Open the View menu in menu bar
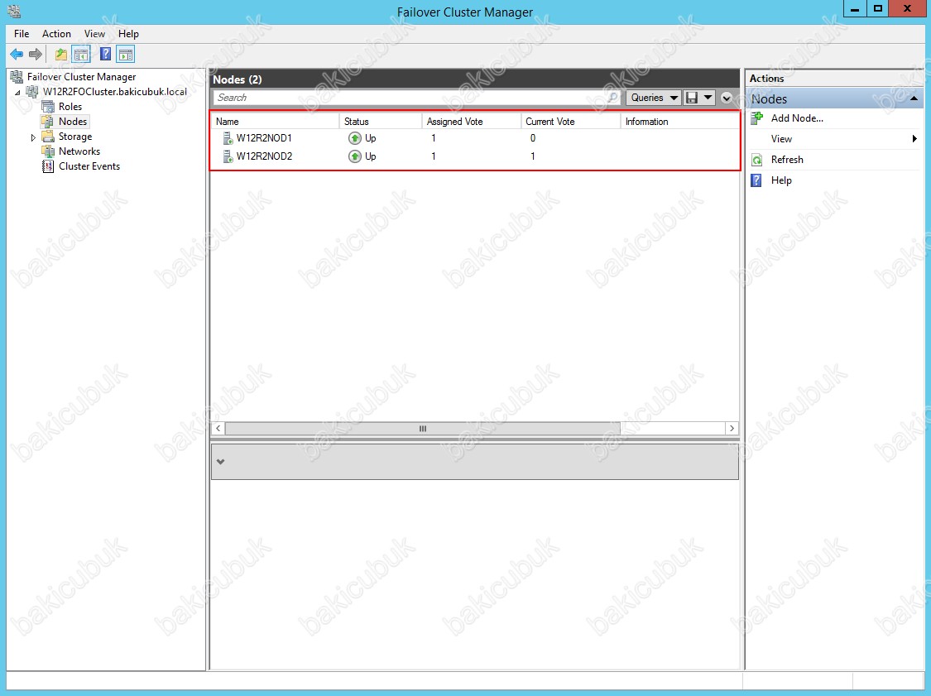This screenshot has height=696, width=931. [x=94, y=34]
